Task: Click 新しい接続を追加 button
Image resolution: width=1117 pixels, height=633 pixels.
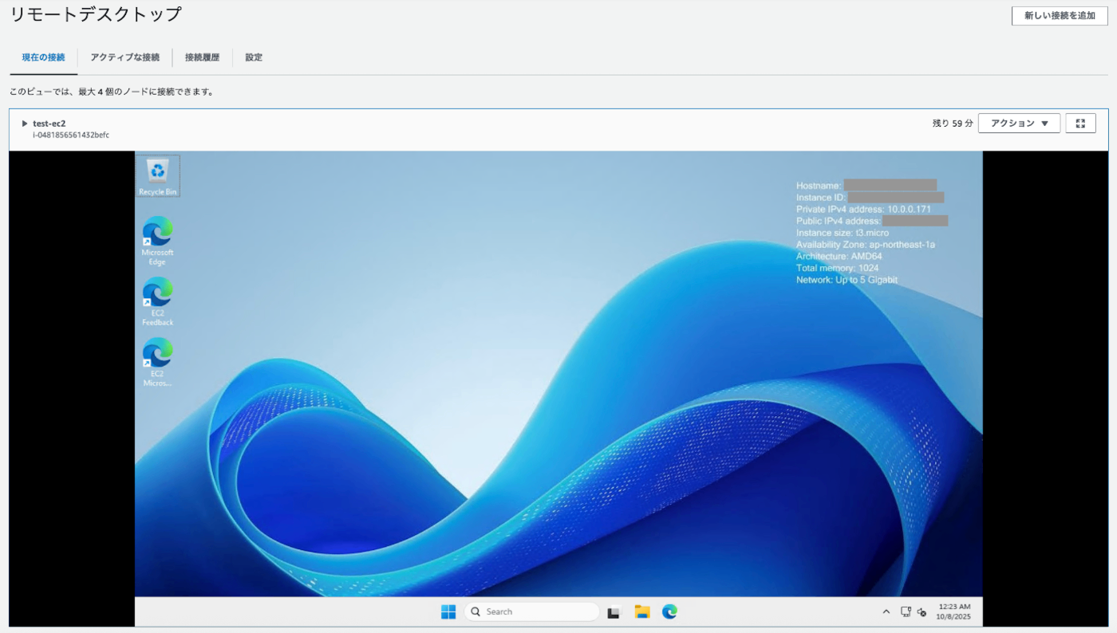Action: [x=1060, y=16]
